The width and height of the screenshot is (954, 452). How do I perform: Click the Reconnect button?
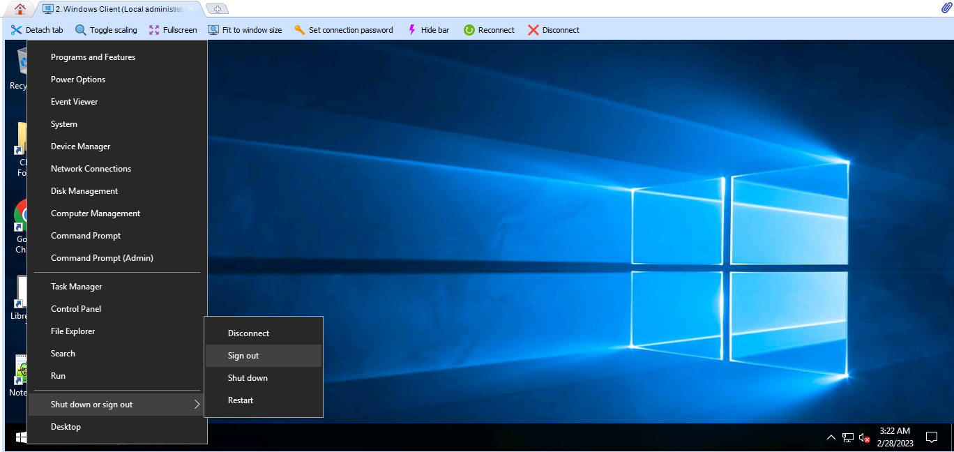click(489, 30)
